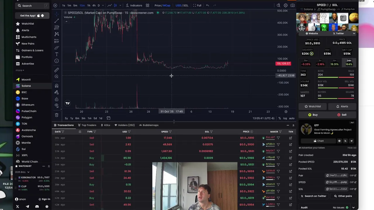Open the KOLs tab

click(x=105, y=125)
